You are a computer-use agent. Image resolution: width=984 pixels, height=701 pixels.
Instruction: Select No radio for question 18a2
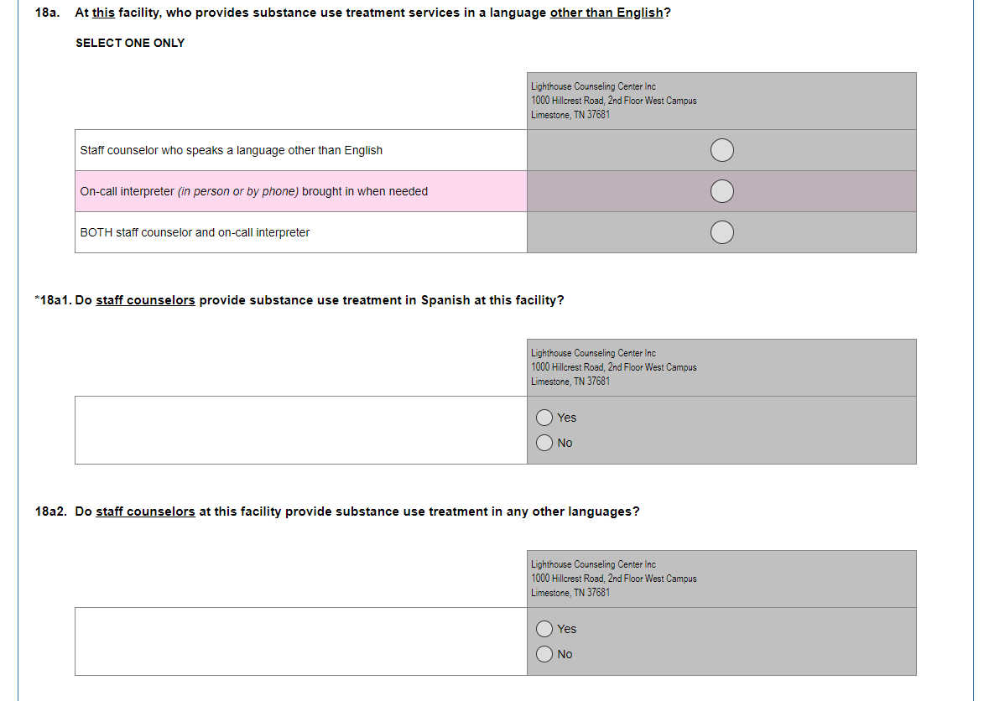click(544, 654)
